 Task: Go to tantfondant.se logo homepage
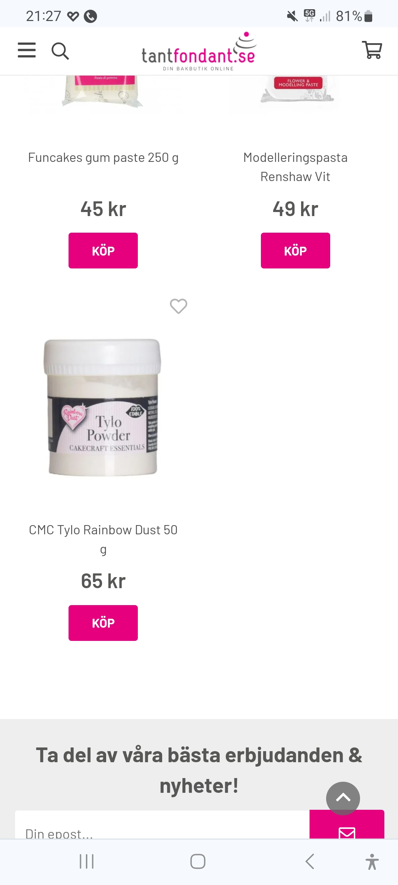[x=199, y=51]
